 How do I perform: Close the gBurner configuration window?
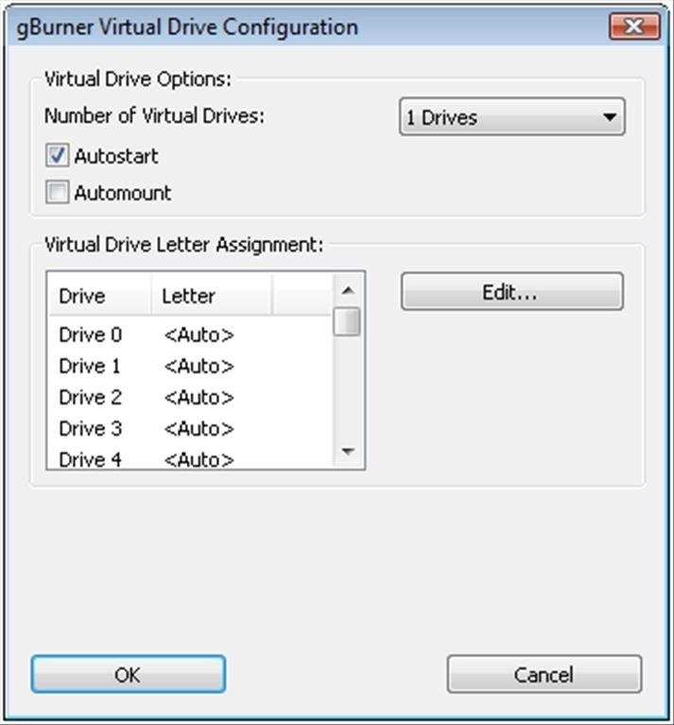634,26
